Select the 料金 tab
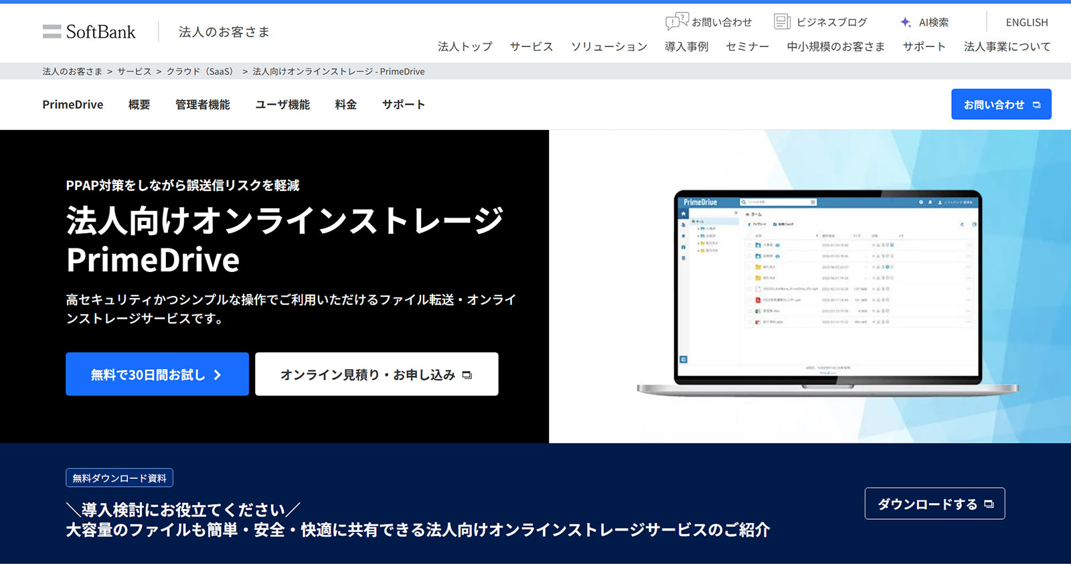Image resolution: width=1071 pixels, height=564 pixels. click(x=346, y=104)
